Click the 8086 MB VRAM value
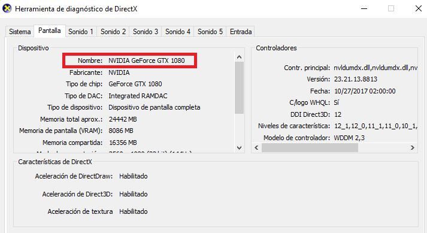427x233 pixels. tap(121, 131)
